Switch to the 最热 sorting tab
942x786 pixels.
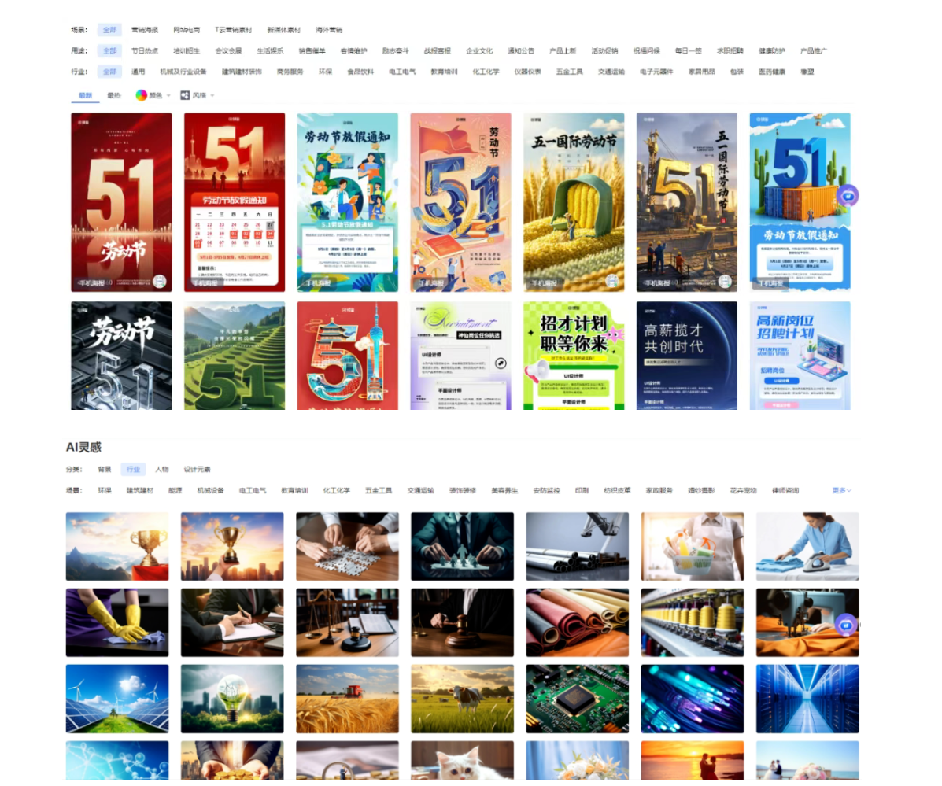[114, 95]
